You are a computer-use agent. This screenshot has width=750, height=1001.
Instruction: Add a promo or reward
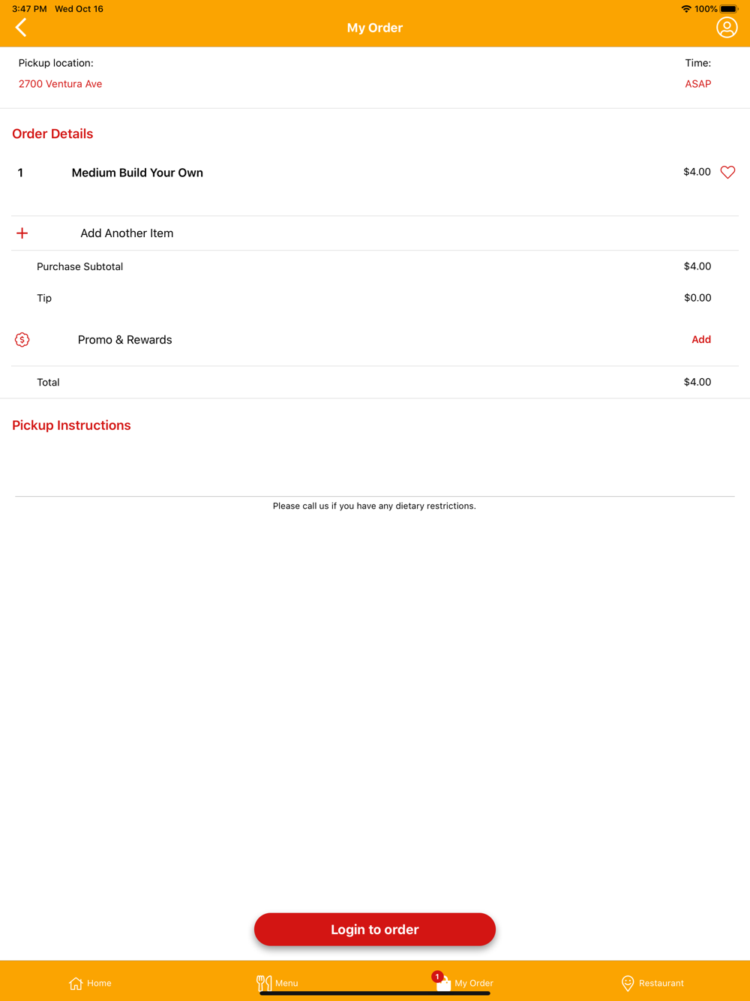click(x=701, y=340)
